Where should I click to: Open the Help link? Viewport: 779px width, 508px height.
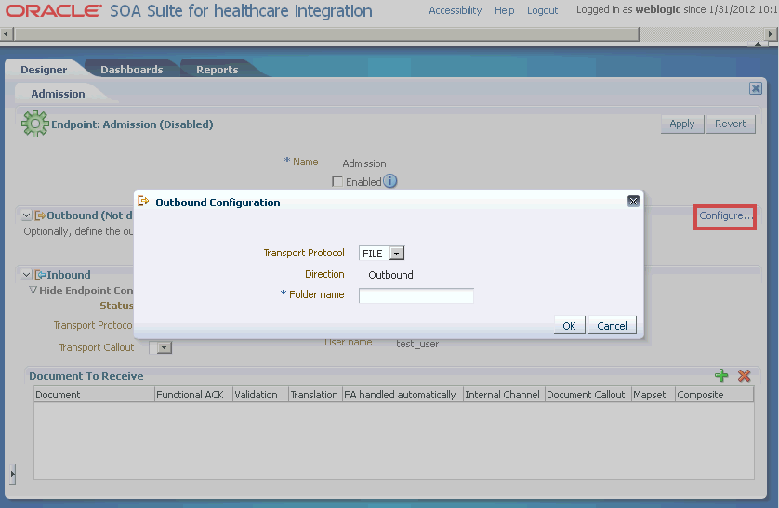coord(504,10)
